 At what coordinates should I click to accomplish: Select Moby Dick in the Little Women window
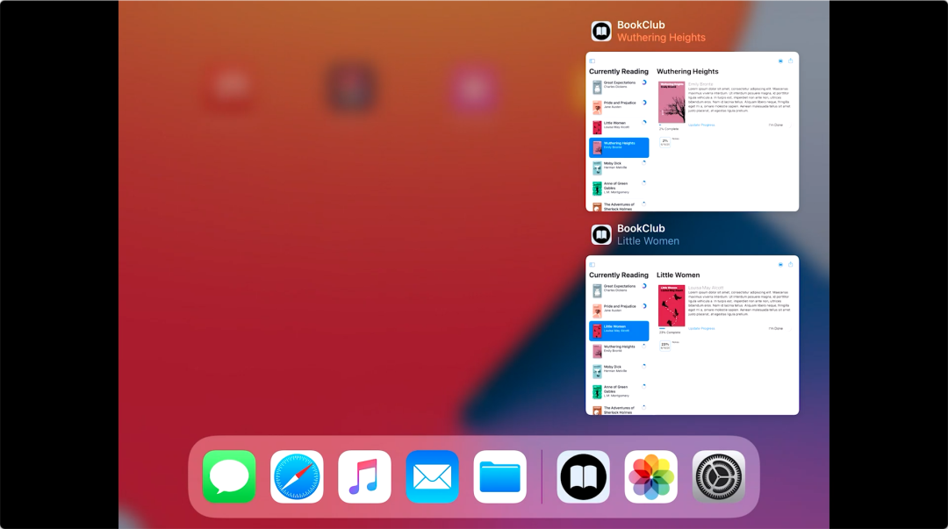[x=619, y=371]
